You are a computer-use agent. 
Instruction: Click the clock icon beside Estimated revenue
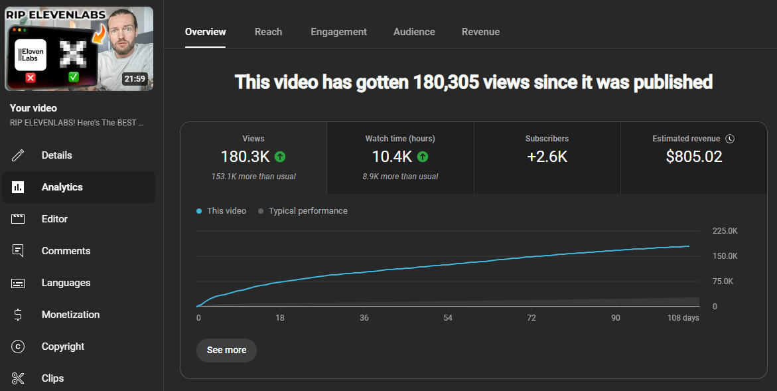pyautogui.click(x=730, y=139)
